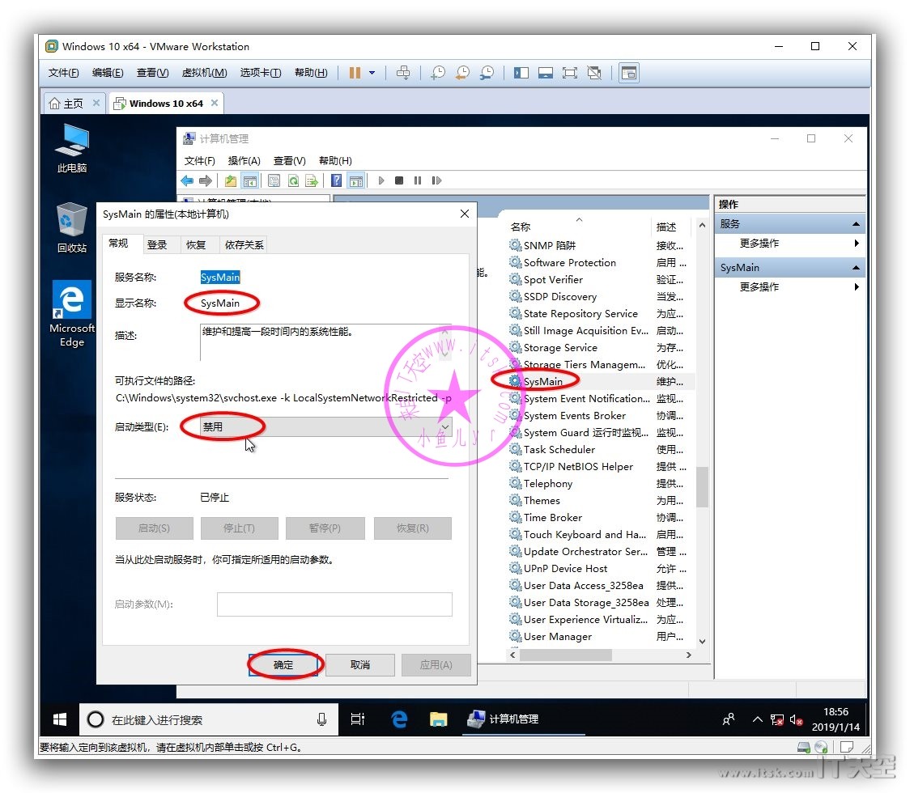
Task: Launch Edge from the taskbar
Action: tap(399, 720)
